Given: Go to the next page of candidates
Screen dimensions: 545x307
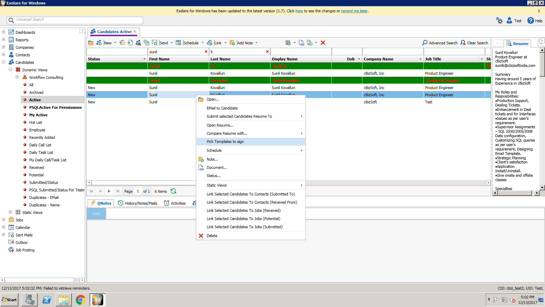Looking at the screenshot, I should [x=109, y=191].
